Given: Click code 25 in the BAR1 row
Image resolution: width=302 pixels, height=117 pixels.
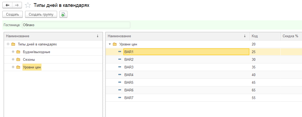Looking at the screenshot, I should point(253,52).
